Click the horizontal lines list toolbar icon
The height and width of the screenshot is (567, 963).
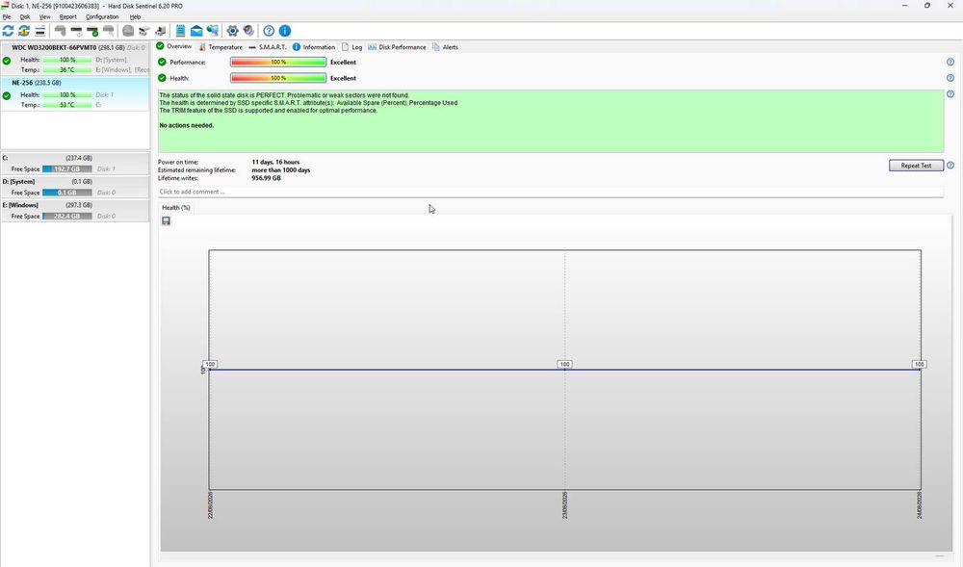[x=39, y=31]
